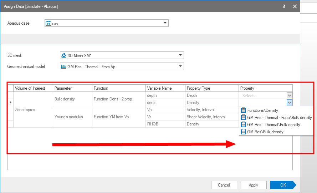317x193 pixels.
Task: Click the Zone-topres volume of interest cell
Action: pyautogui.click(x=25, y=110)
